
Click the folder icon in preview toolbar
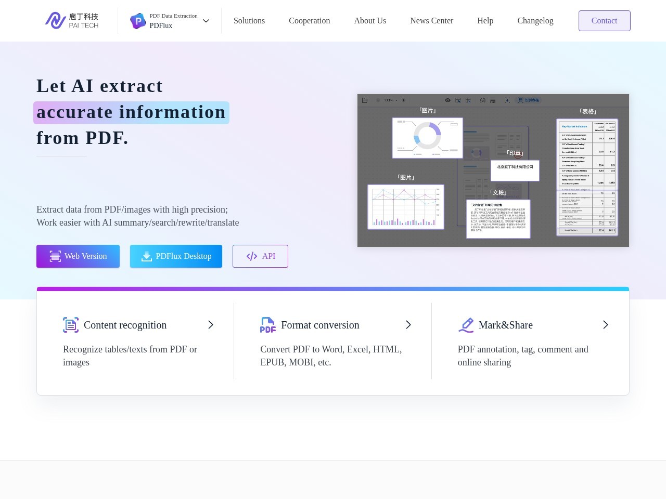click(x=365, y=100)
